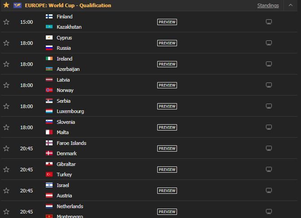
Task: Open TV icon for Gibraltar vs Turkey
Action: click(x=269, y=170)
